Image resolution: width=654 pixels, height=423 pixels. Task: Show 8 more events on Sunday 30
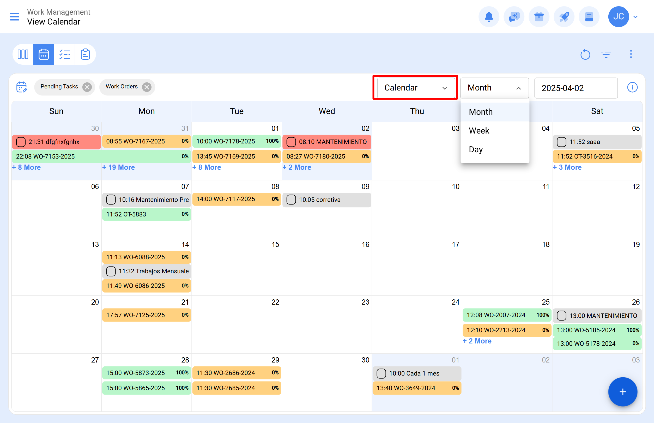[x=26, y=167]
